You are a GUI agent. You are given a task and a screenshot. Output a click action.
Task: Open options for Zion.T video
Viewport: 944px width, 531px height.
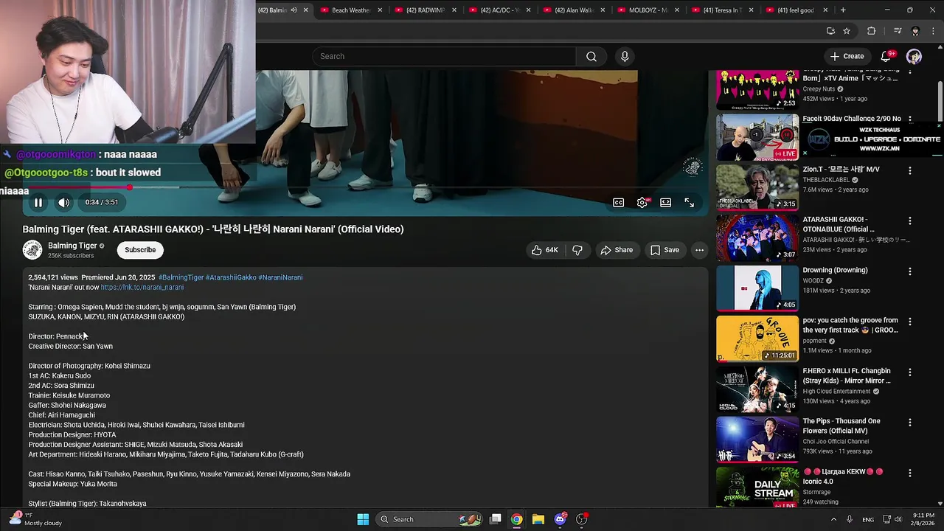(x=910, y=170)
